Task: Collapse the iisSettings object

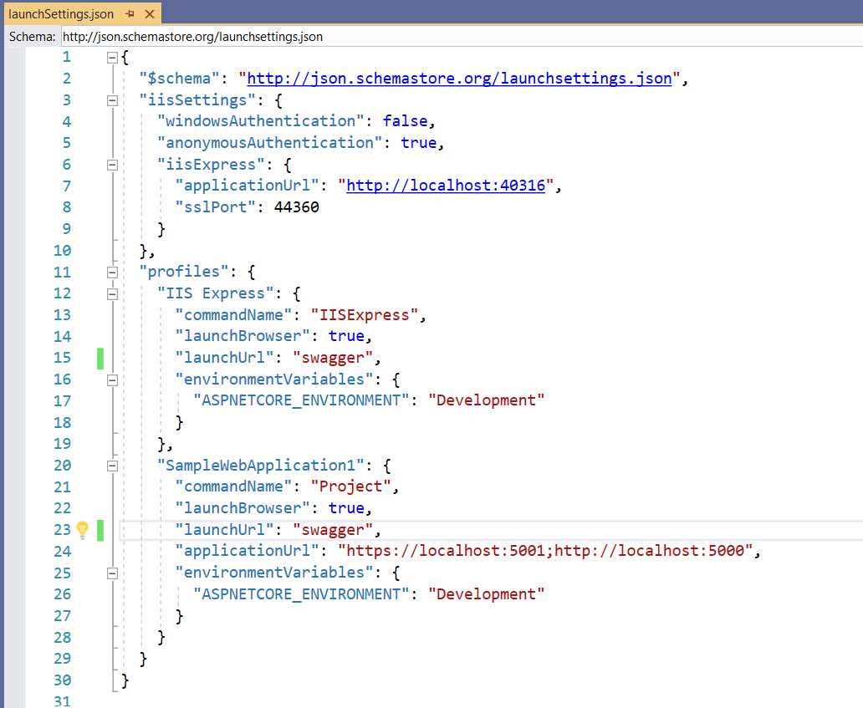Action: pyautogui.click(x=112, y=99)
